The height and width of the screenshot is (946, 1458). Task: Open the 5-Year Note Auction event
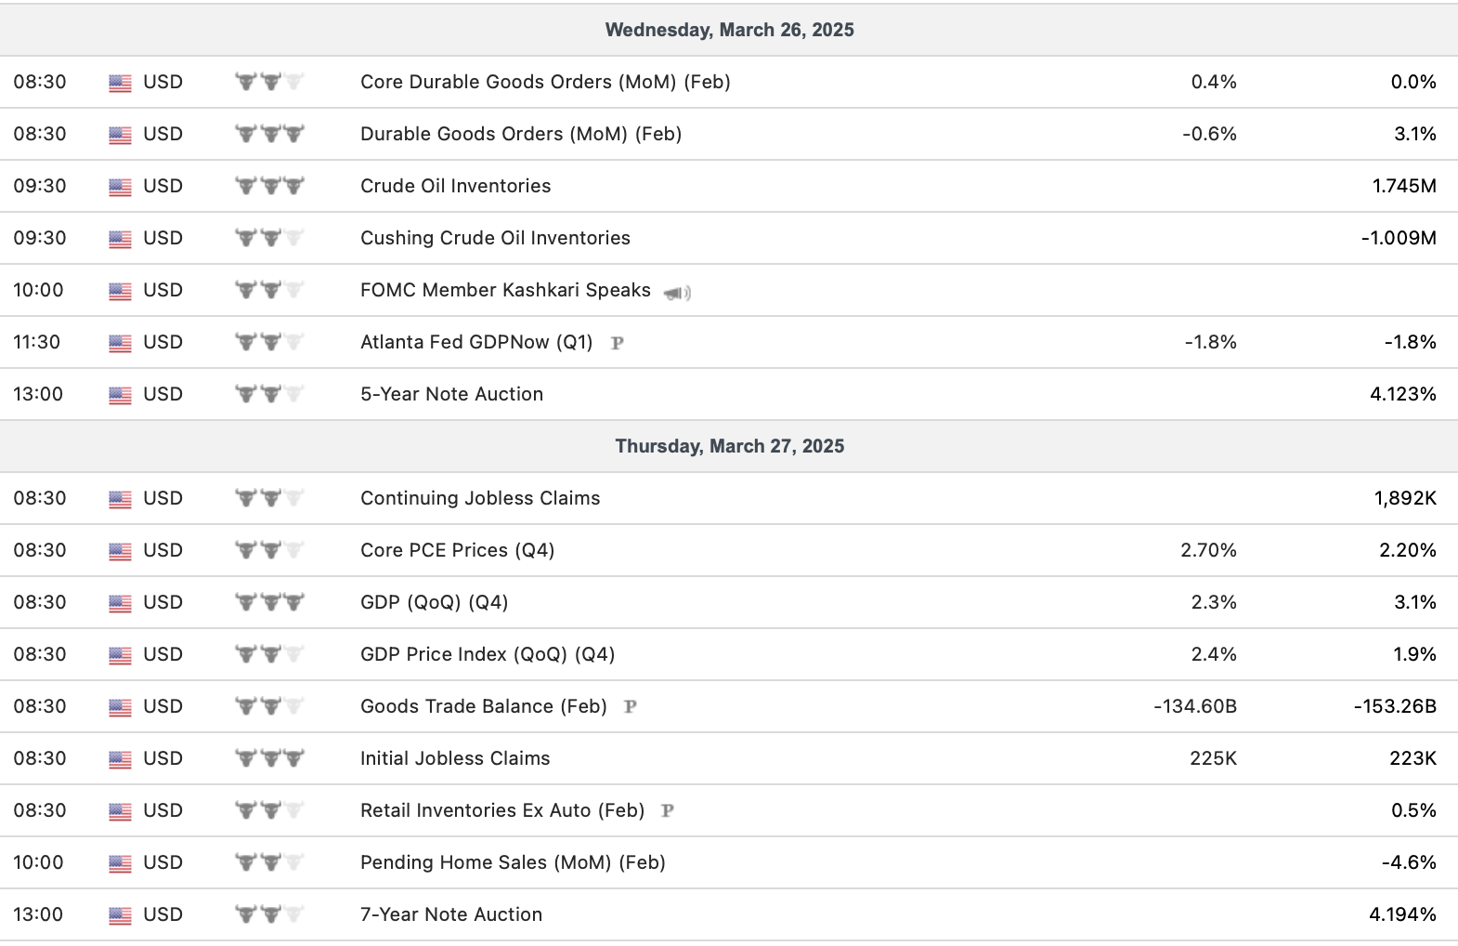pyautogui.click(x=451, y=394)
